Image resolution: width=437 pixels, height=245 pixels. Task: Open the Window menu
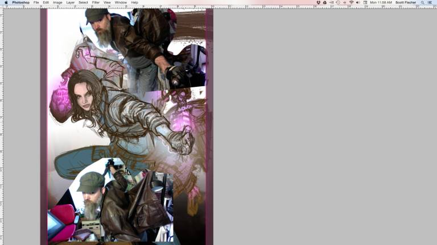(121, 2)
